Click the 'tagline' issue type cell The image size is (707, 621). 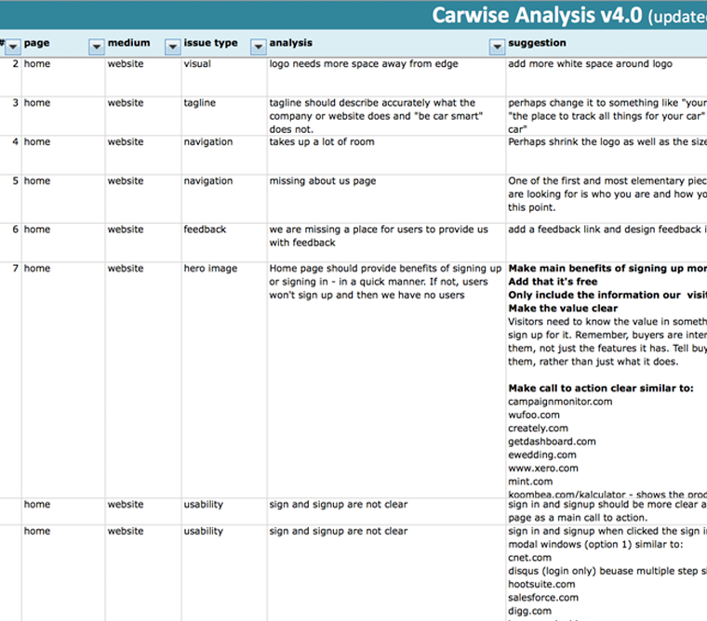[x=224, y=116]
